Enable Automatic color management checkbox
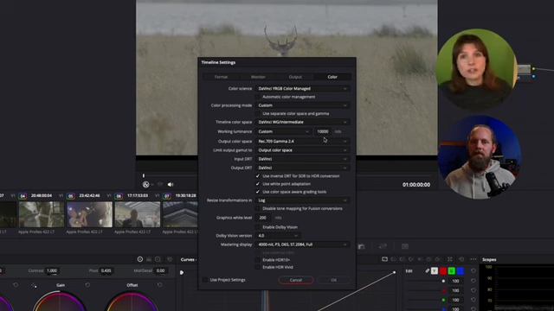This screenshot has width=554, height=311. click(258, 97)
